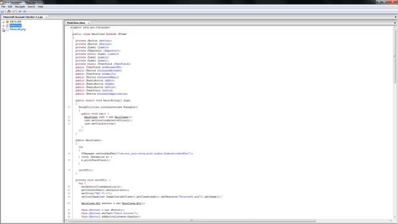Select Minecraft.png in the tree

[x=18, y=29]
